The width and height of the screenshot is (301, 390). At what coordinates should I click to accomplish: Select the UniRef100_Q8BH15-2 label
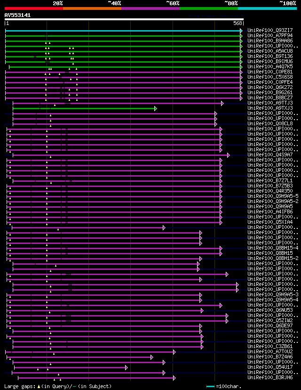tap(273, 259)
